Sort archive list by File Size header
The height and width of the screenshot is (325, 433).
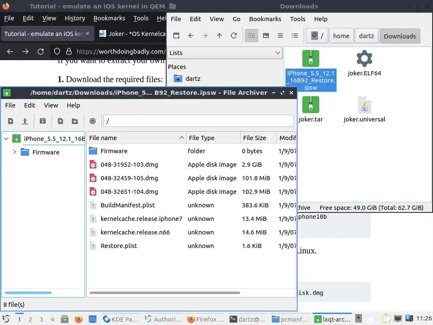258,138
